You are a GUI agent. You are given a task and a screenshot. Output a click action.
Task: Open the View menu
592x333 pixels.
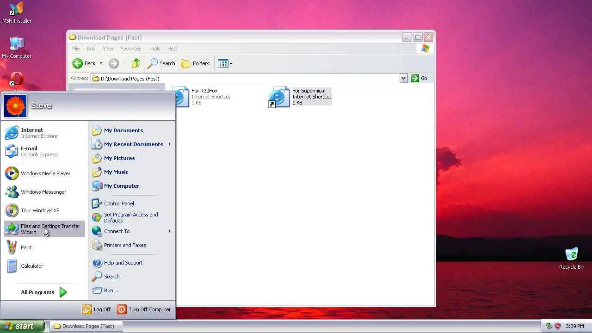pos(108,49)
